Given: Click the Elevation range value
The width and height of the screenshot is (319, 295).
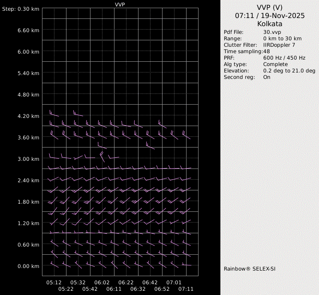Looking at the screenshot, I should [289, 71].
